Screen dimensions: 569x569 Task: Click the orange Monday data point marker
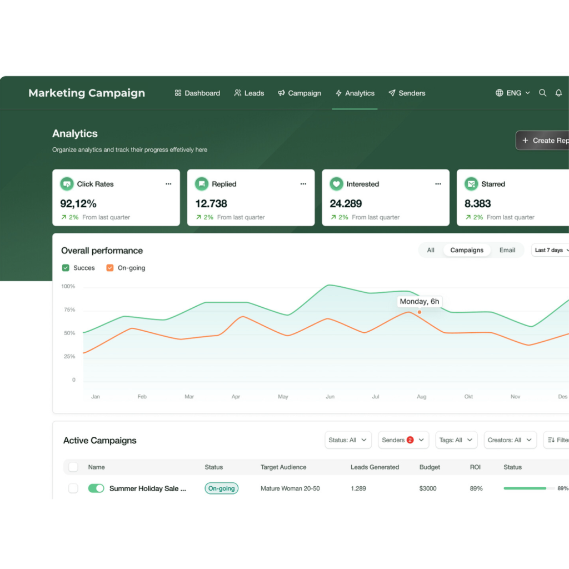point(420,312)
